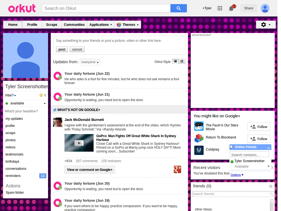Click the Online friends chat bubble icon
Image resolution: width=281 pixels, height=211 pixels.
click(x=231, y=147)
